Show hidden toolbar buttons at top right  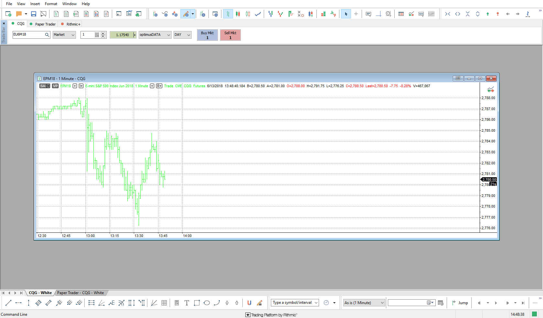540,11
